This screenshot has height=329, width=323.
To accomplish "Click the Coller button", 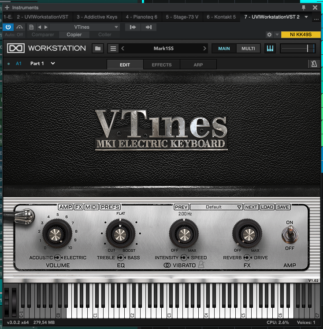I will 105,34.
